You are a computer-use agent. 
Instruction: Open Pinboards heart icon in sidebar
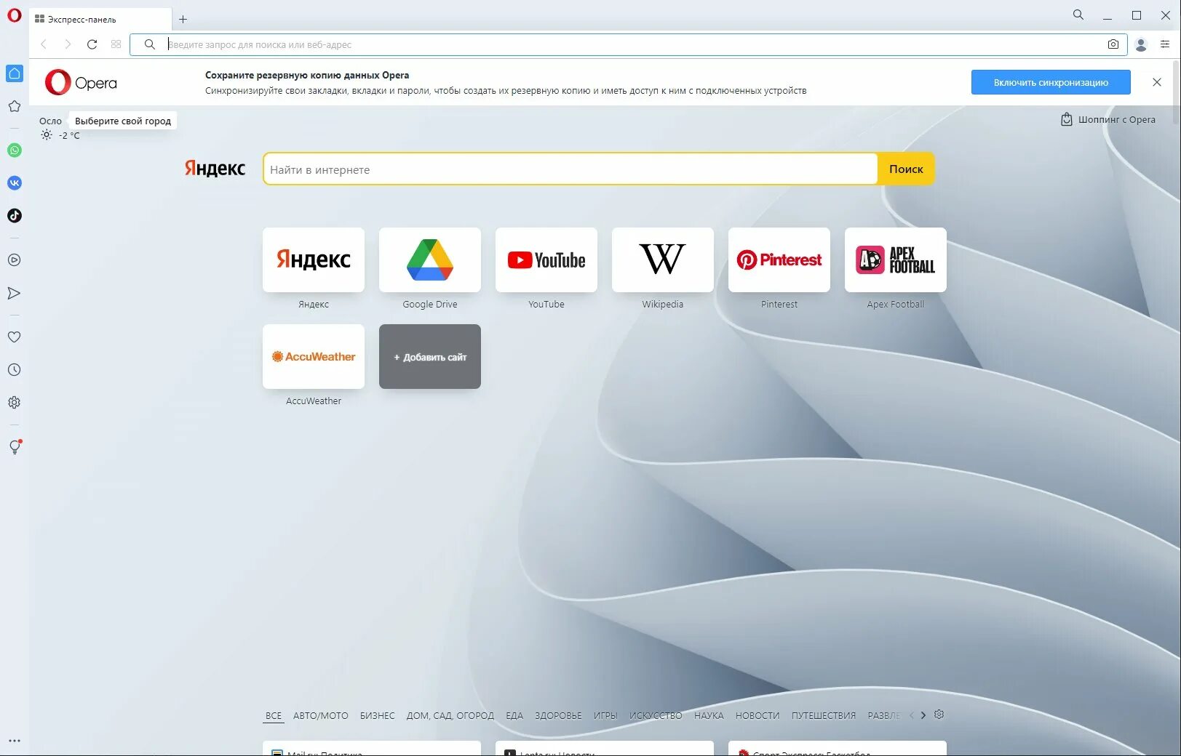[x=15, y=337]
